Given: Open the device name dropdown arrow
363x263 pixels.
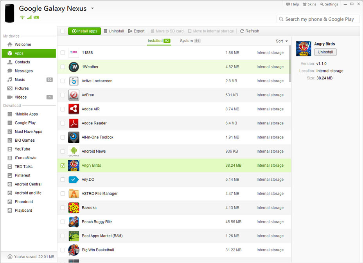Looking at the screenshot, I should [92, 8].
